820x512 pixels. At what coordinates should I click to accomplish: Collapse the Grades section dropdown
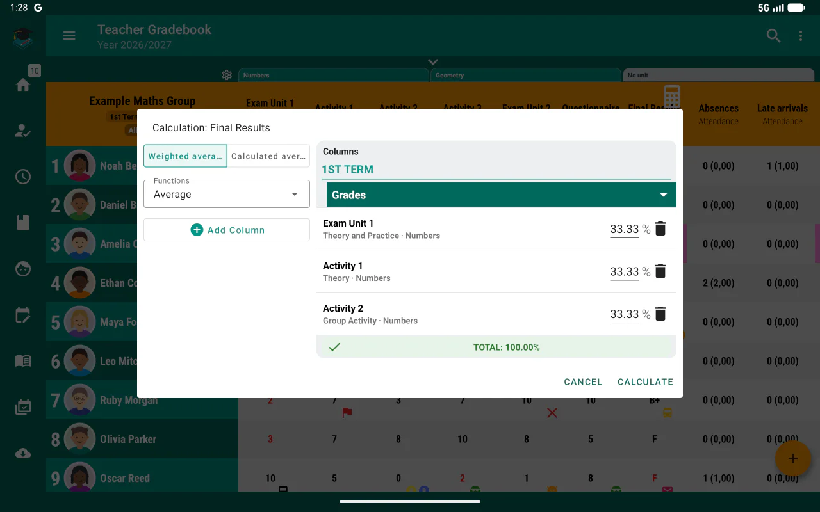click(x=502, y=195)
